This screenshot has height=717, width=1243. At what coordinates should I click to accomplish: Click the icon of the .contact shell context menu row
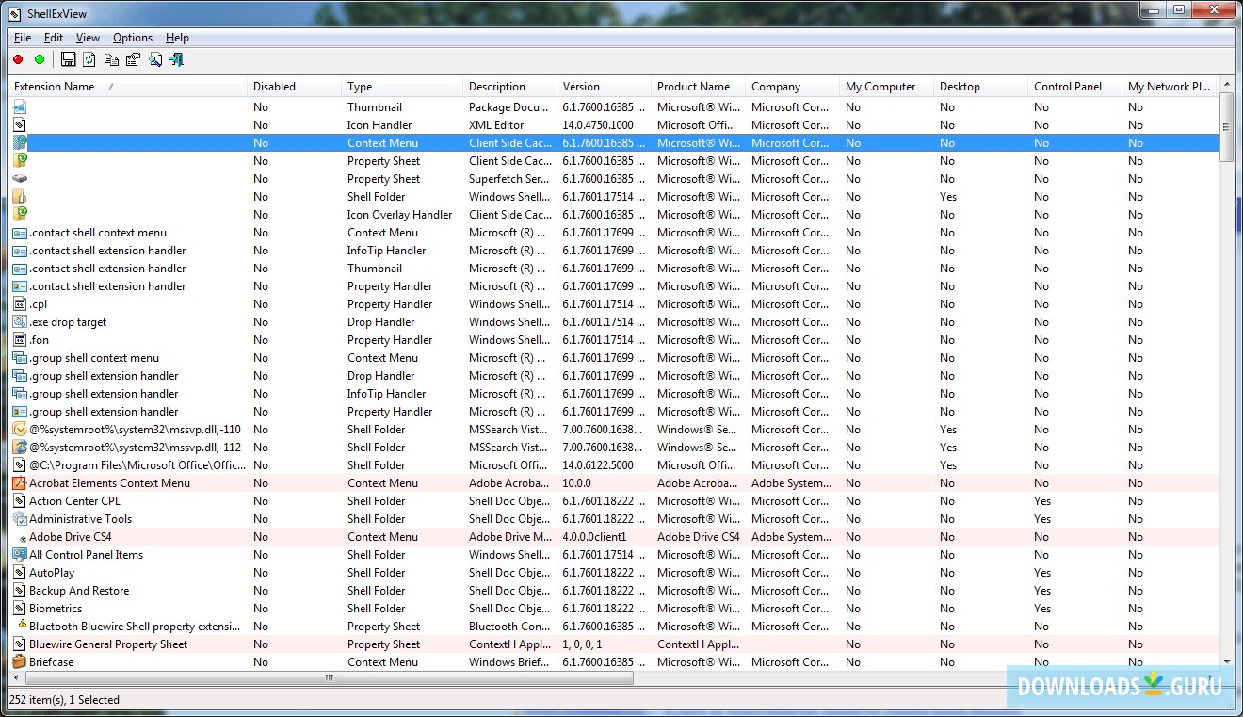point(19,233)
